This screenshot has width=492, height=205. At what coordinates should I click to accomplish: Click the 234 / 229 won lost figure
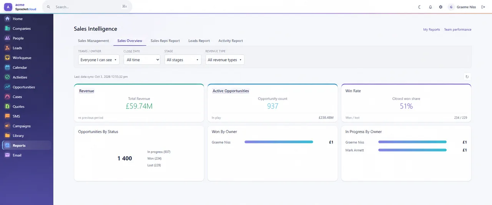tap(460, 118)
